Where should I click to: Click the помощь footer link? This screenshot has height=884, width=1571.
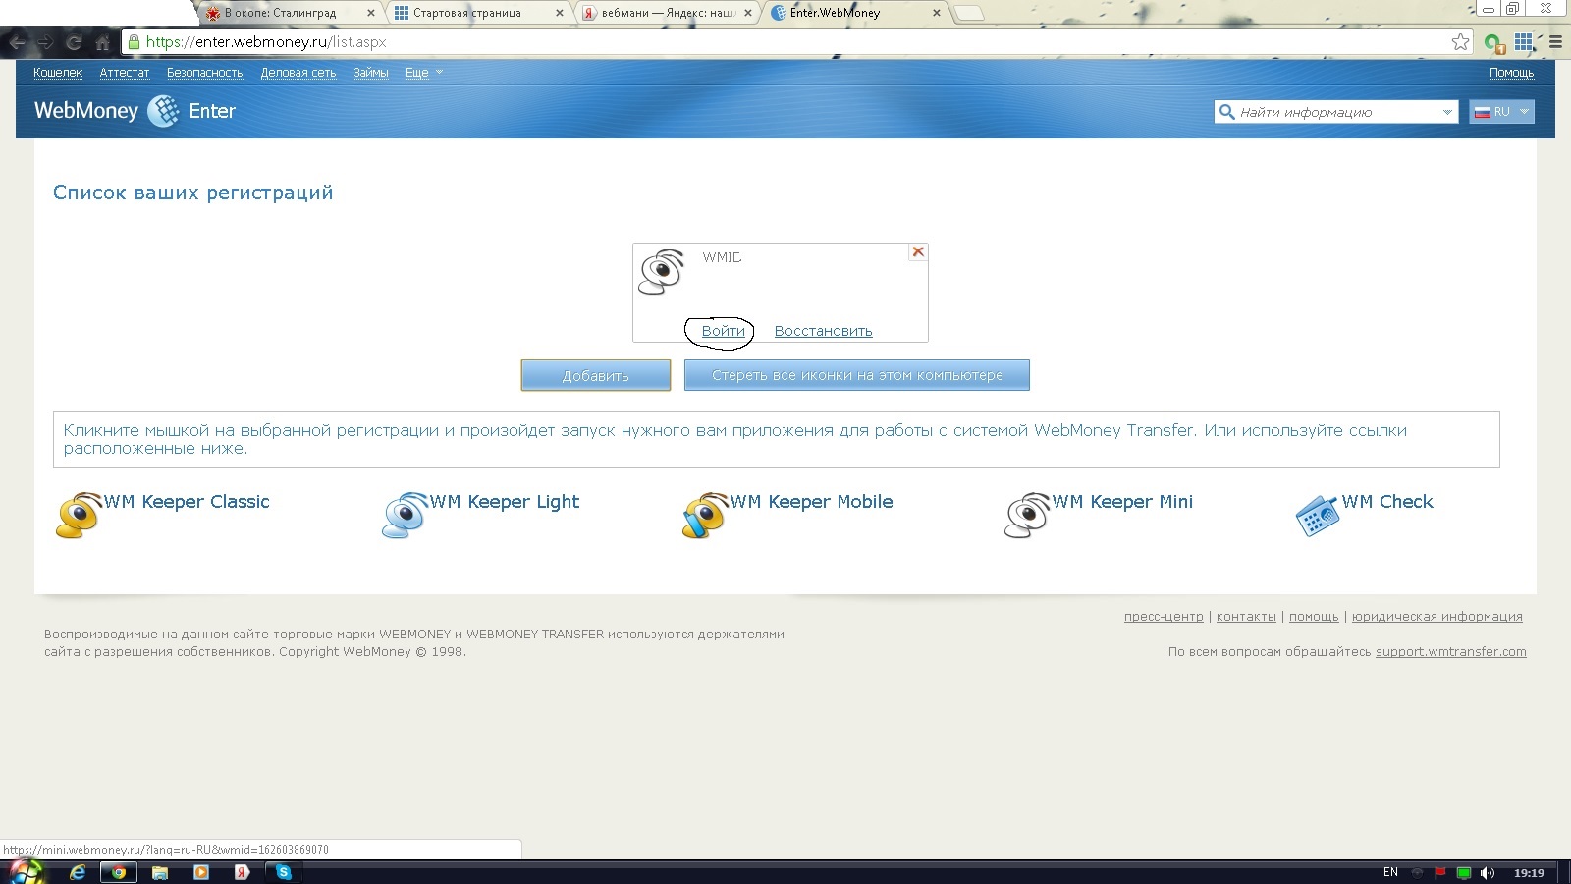point(1314,617)
